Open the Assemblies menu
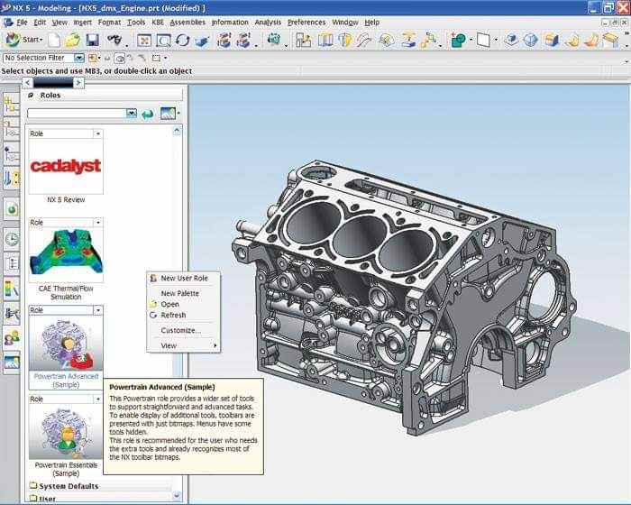The image size is (631, 505). (187, 22)
